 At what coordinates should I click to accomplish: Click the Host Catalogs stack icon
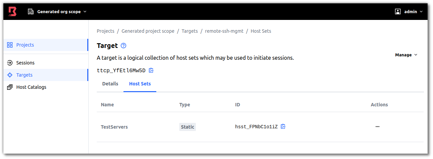10,87
